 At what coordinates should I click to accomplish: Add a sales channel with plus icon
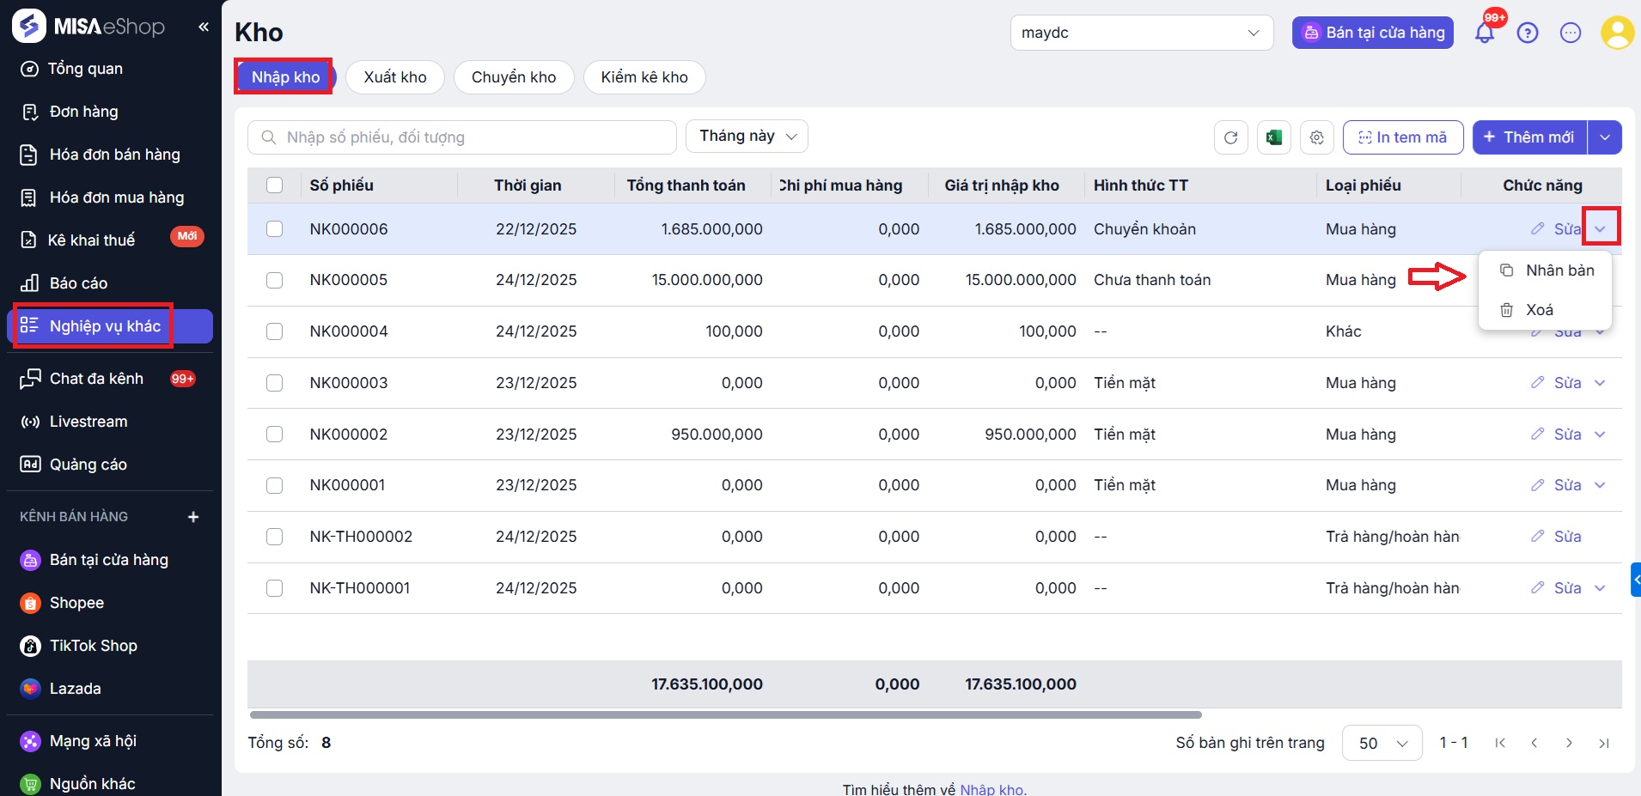[x=193, y=517]
